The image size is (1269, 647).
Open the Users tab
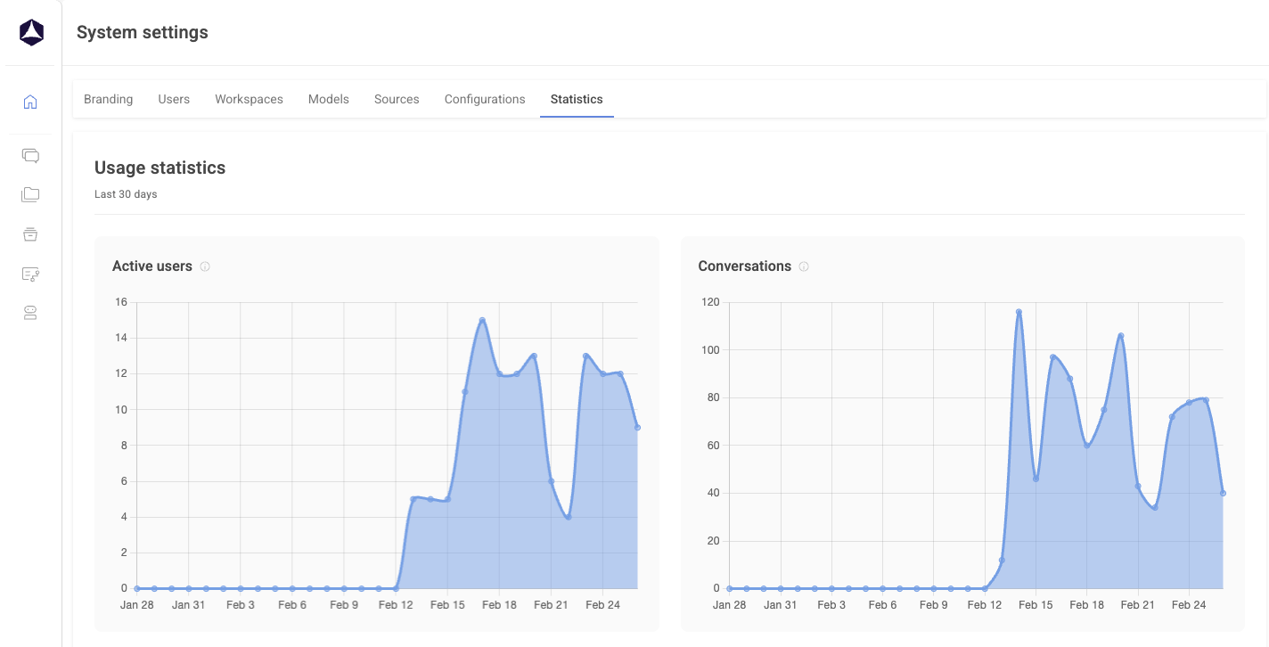coord(174,99)
